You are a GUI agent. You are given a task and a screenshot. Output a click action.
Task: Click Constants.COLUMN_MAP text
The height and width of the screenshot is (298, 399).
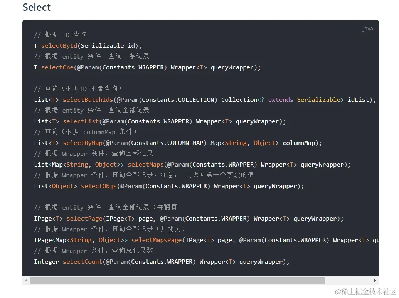[x=167, y=143]
